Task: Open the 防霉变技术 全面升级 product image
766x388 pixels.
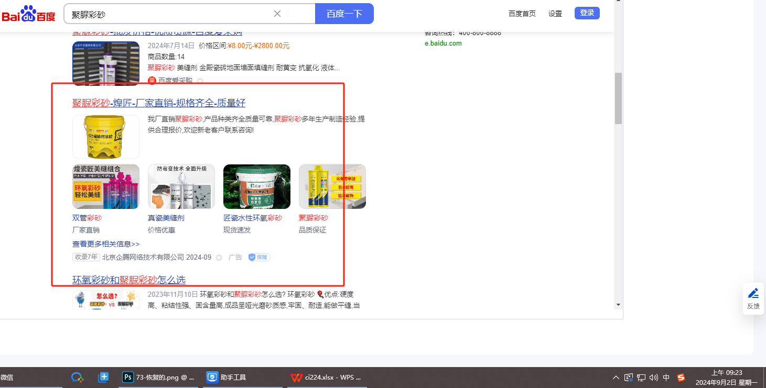Action: click(181, 186)
